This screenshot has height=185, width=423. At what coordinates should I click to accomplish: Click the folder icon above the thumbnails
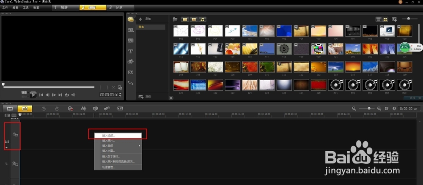[x=175, y=19]
